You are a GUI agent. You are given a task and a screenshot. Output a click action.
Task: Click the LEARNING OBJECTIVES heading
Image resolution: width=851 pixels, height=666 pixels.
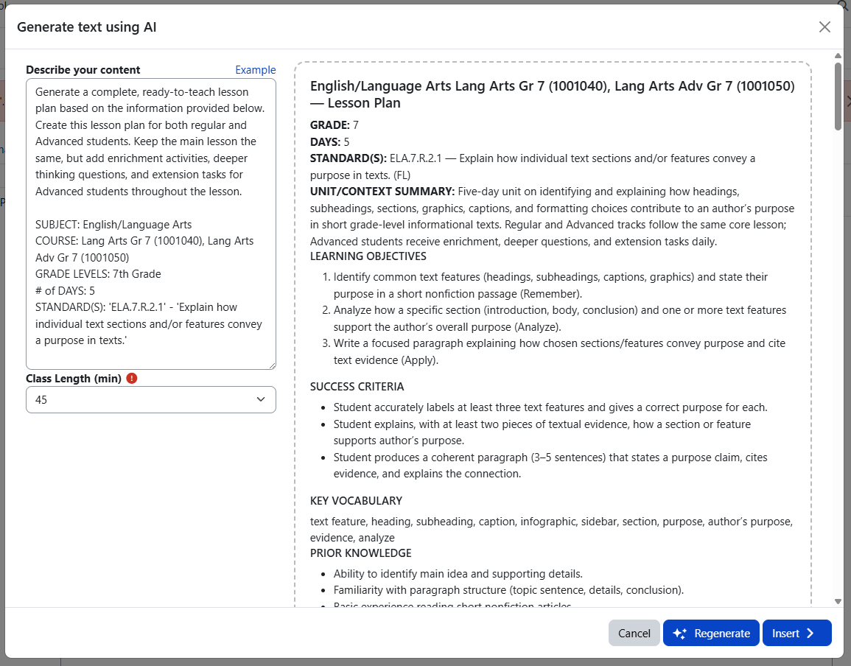pos(368,256)
